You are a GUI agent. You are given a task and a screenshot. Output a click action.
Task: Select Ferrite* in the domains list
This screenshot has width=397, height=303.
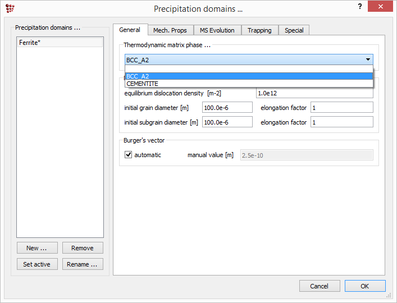[x=60, y=43]
